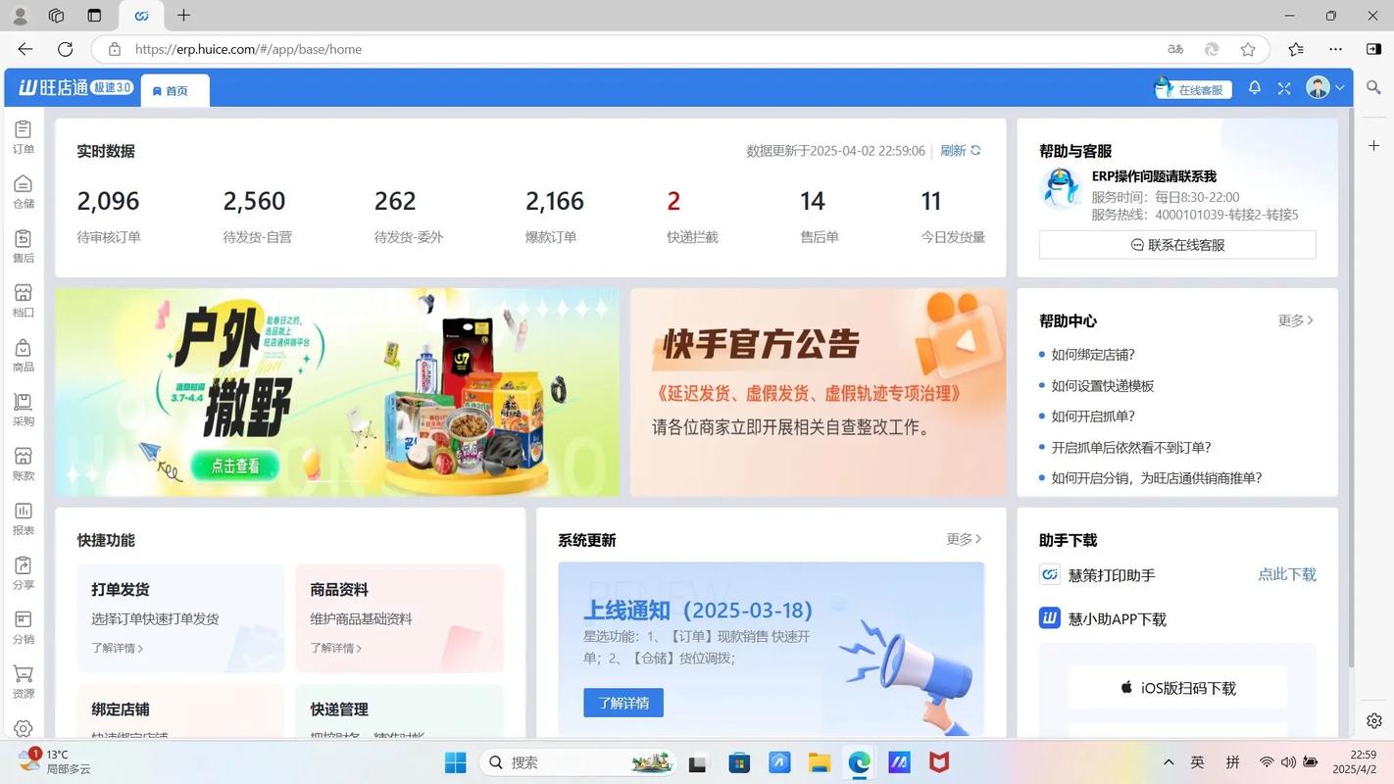The height and width of the screenshot is (784, 1394).
Task: Open the 账款 sidebar section
Action: [x=23, y=464]
